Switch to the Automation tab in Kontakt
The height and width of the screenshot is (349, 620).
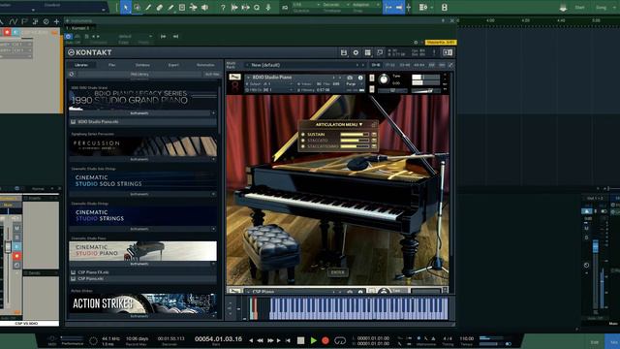tap(205, 65)
